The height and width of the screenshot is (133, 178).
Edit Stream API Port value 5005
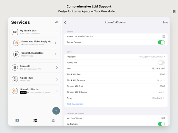162,86
